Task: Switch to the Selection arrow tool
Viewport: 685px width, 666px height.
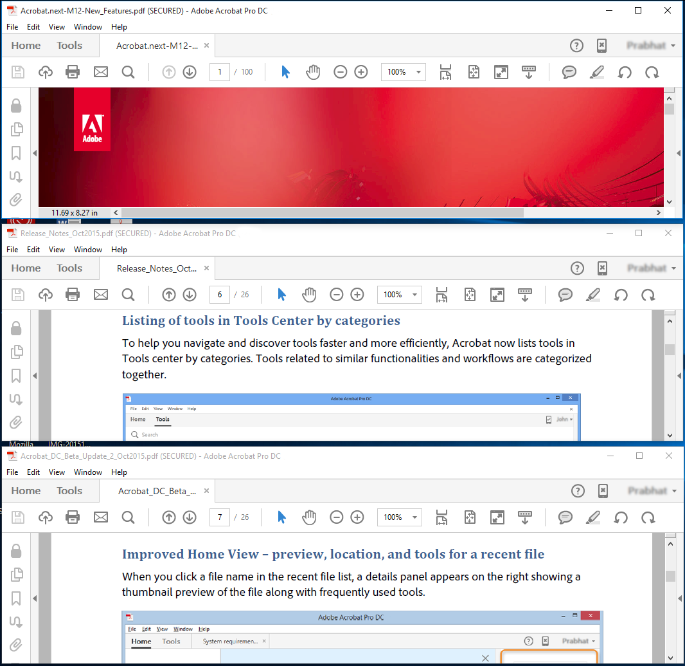Action: tap(285, 71)
